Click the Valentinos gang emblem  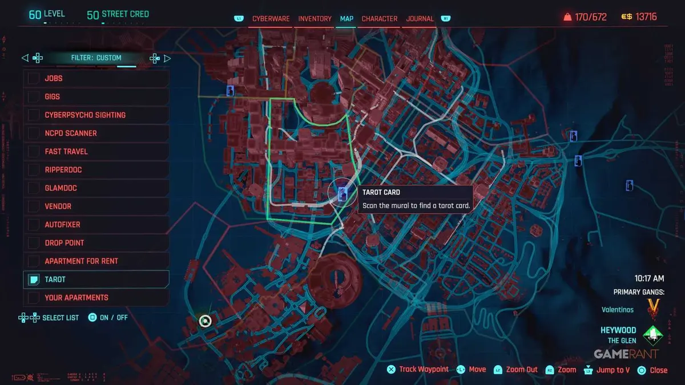653,309
